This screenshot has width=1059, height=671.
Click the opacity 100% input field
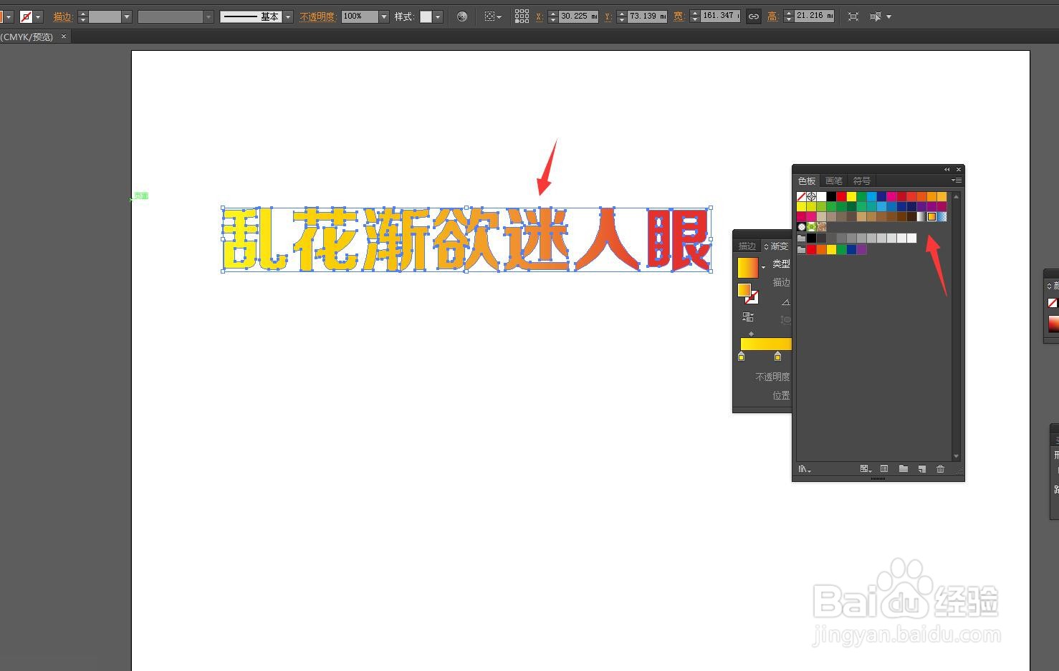pos(360,16)
